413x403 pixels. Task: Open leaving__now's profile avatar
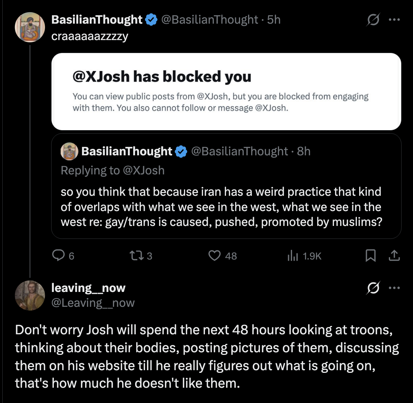[30, 295]
